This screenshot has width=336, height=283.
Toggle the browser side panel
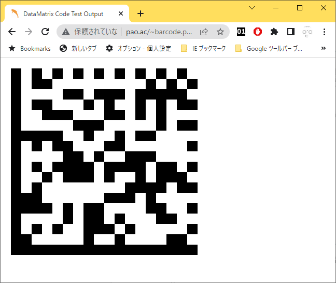click(291, 32)
